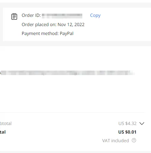Click the Payment method label
Screen dimensions: 151x153
(x=40, y=33)
